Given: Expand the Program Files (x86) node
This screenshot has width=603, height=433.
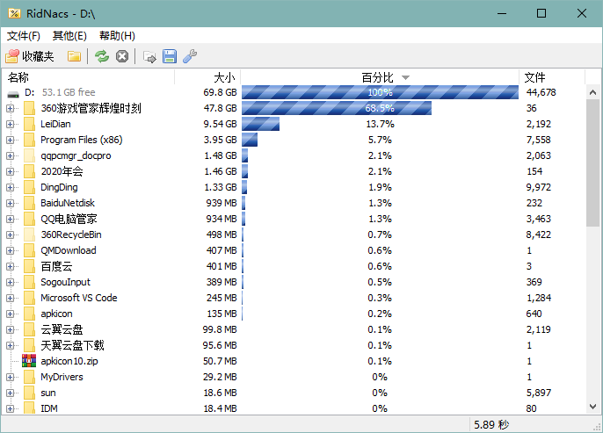Looking at the screenshot, I should tap(10, 140).
